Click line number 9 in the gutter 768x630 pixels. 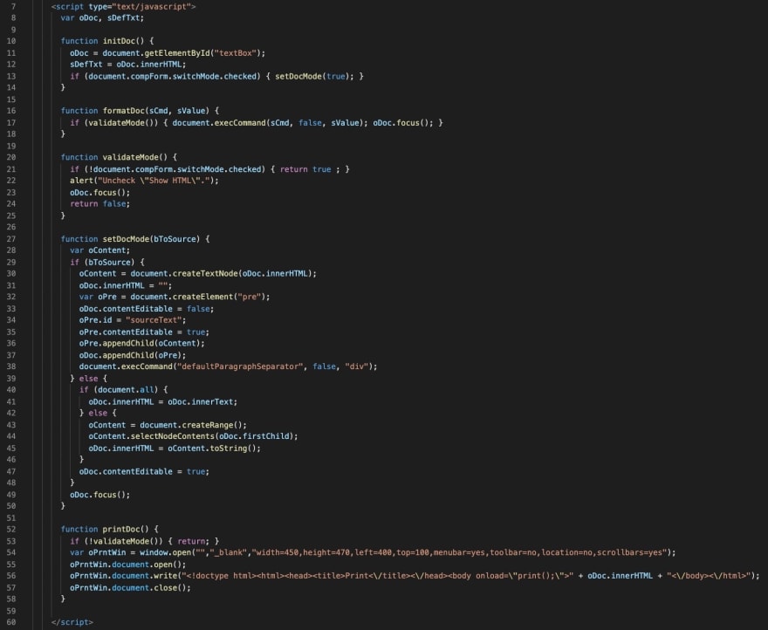click(x=13, y=30)
